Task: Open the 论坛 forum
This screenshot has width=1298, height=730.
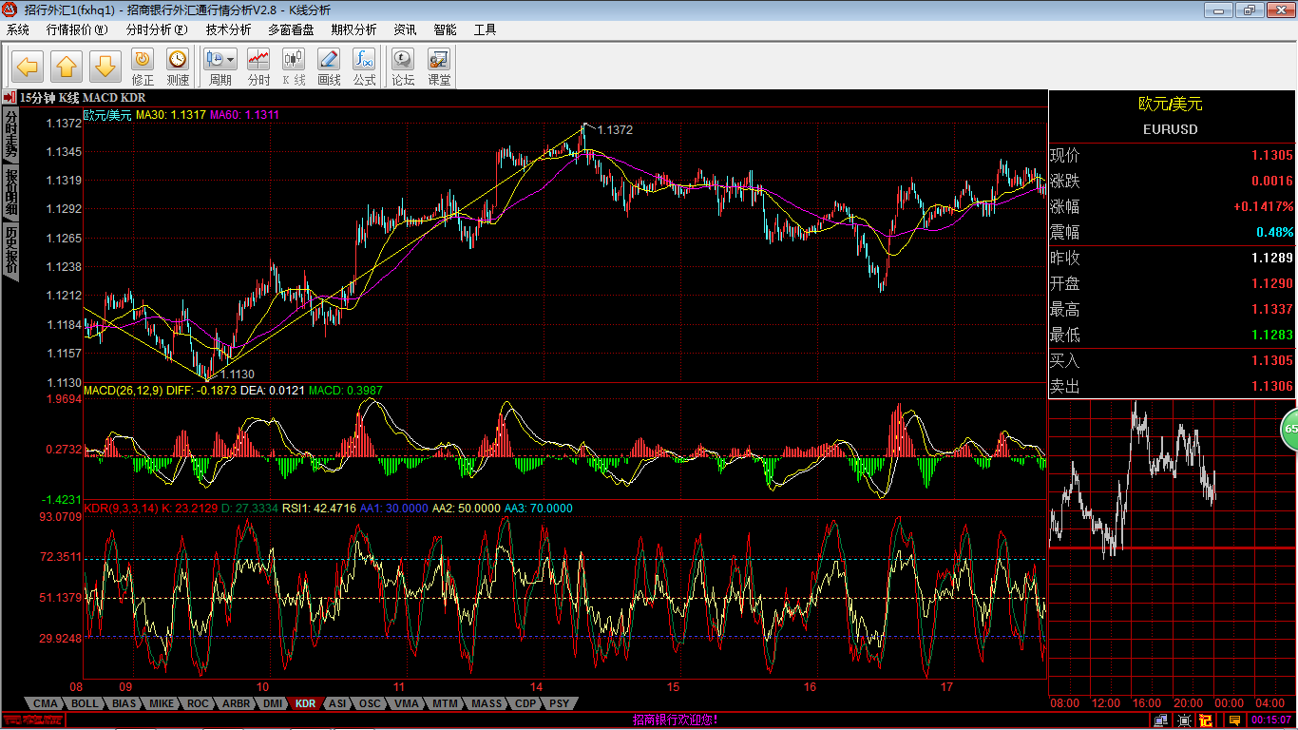Action: (404, 67)
